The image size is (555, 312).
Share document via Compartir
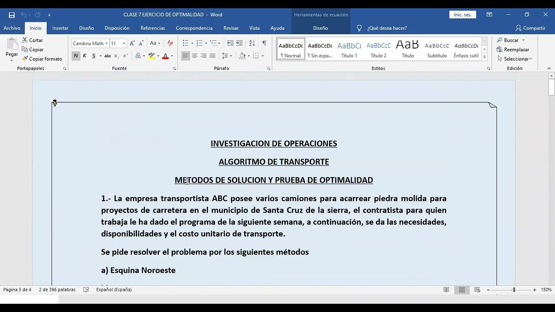(x=530, y=28)
